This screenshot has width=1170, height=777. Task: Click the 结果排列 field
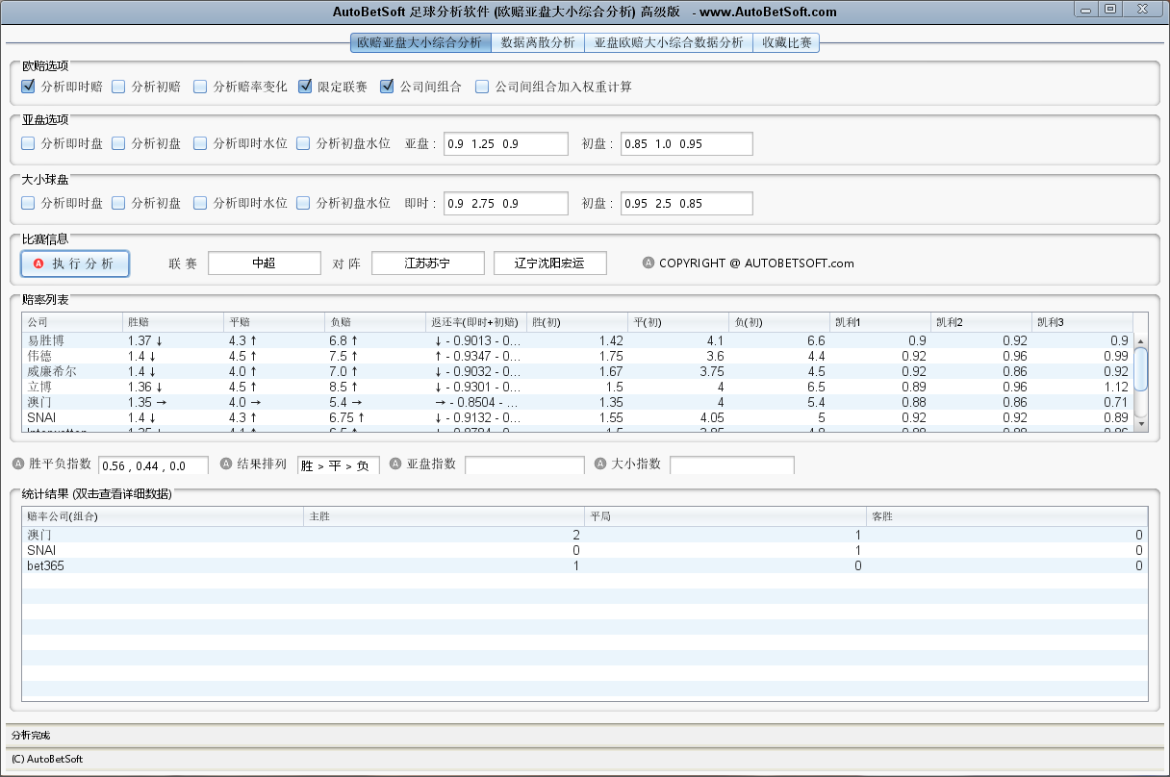[x=339, y=465]
